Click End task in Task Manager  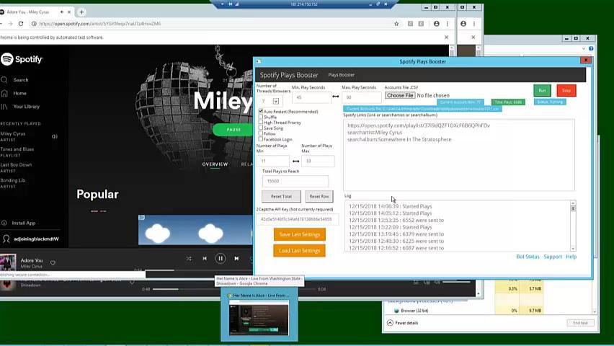(x=580, y=323)
